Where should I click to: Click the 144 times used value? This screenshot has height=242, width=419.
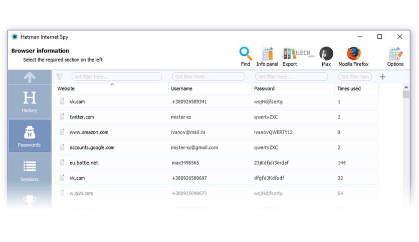coord(341,162)
